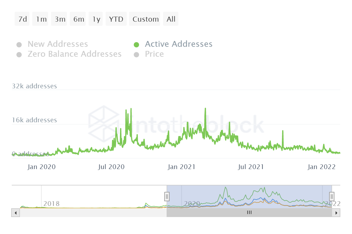Show All historical data
352x234 pixels.
[x=171, y=19]
